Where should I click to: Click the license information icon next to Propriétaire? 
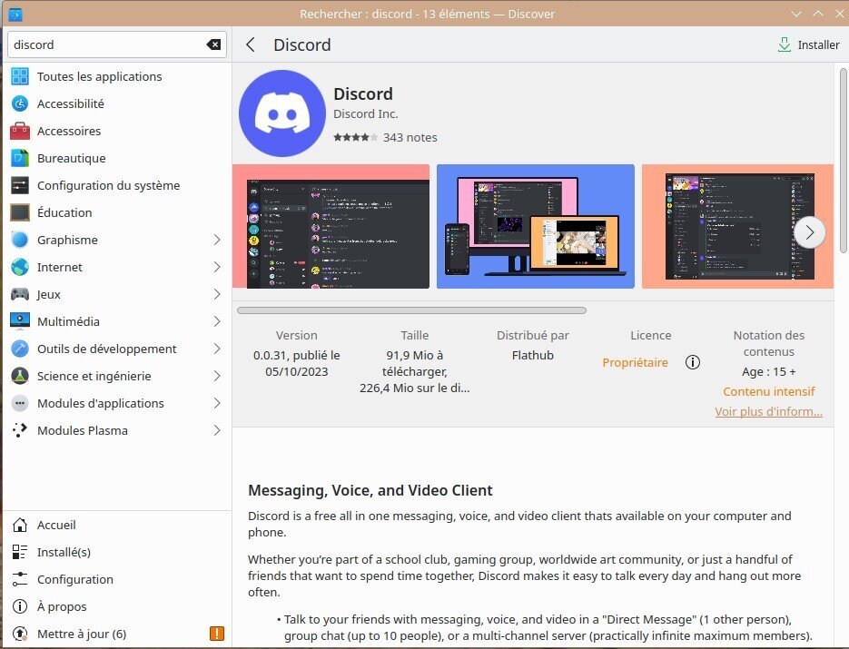tap(693, 362)
